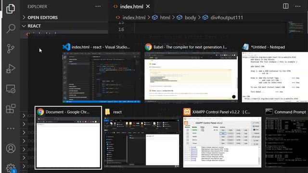Switch to index.html Visual Studio Code window thumbnail
This screenshot has width=308, height=173.
[102, 77]
